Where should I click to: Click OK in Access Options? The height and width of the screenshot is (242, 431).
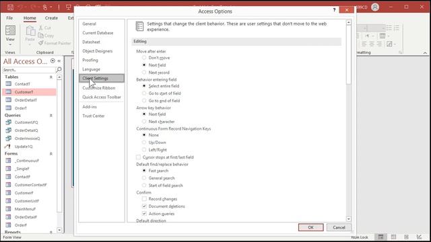click(310, 227)
